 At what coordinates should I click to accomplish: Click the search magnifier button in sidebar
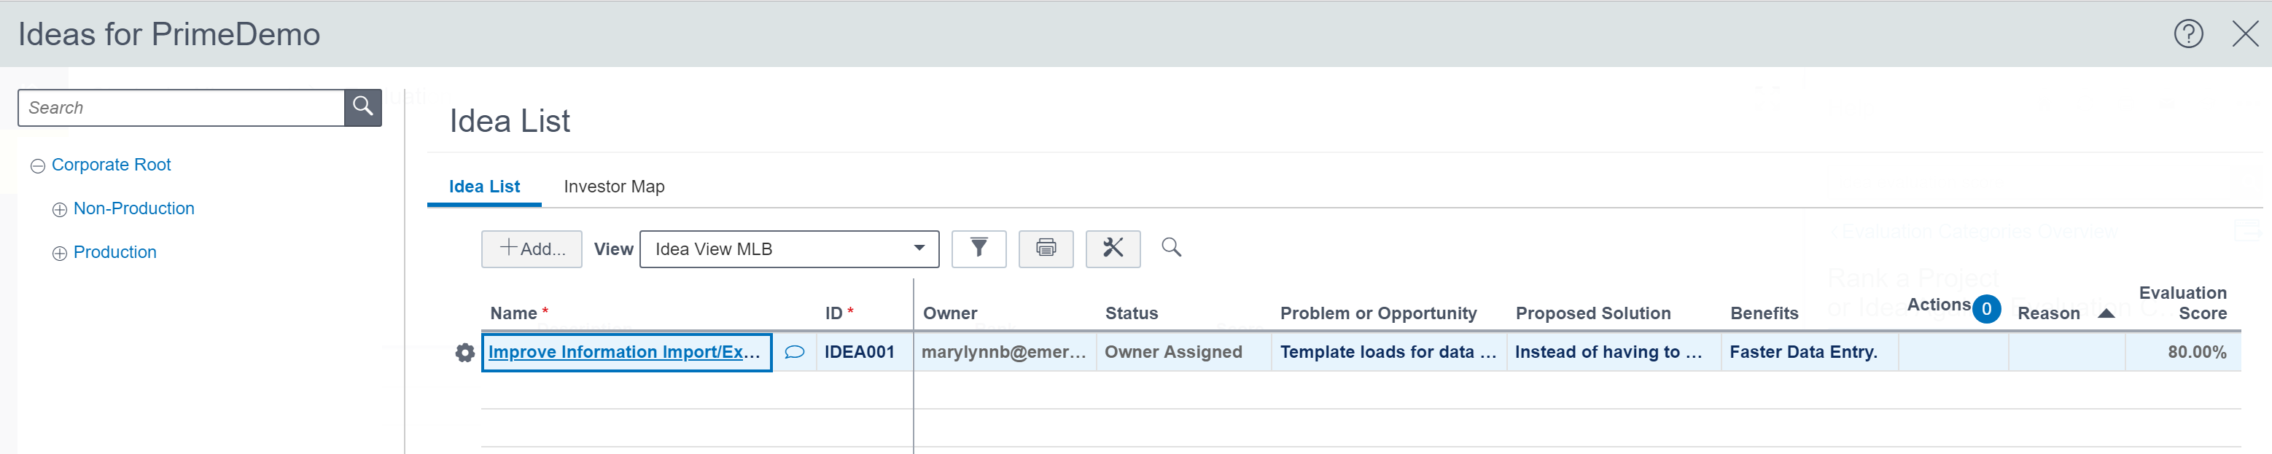[362, 108]
